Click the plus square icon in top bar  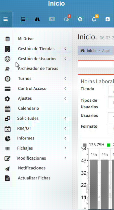(x=107, y=19)
